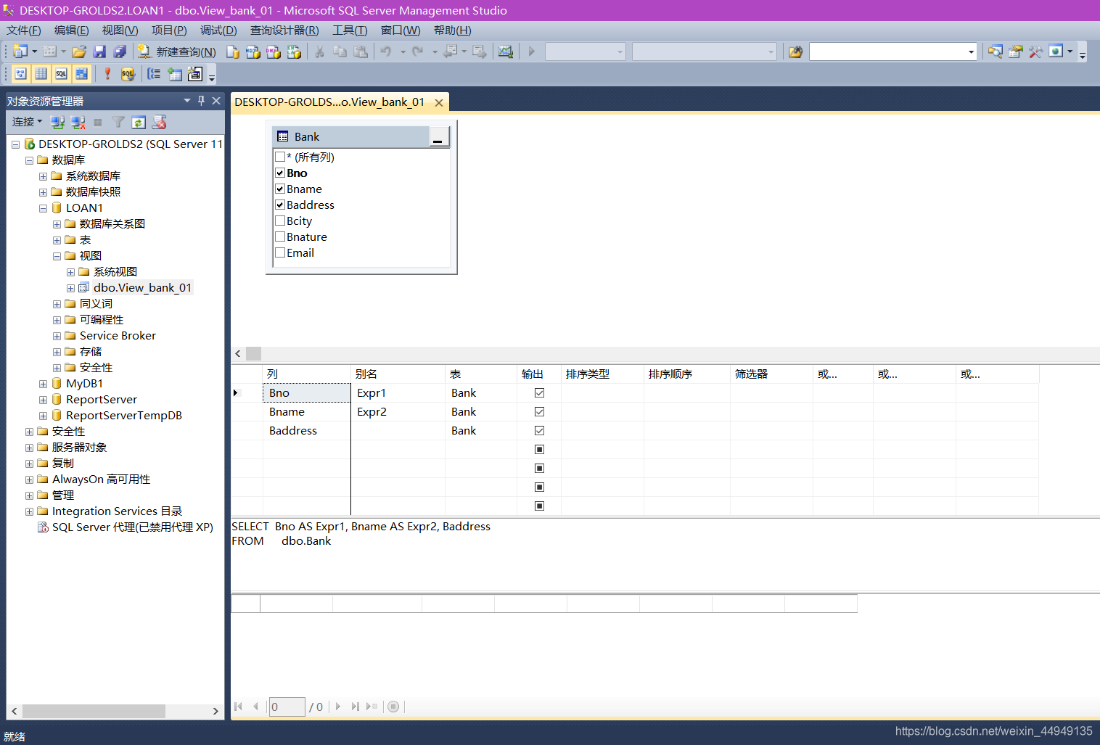The width and height of the screenshot is (1100, 745).
Task: Click the Expr1 alias cell
Action: coord(398,392)
